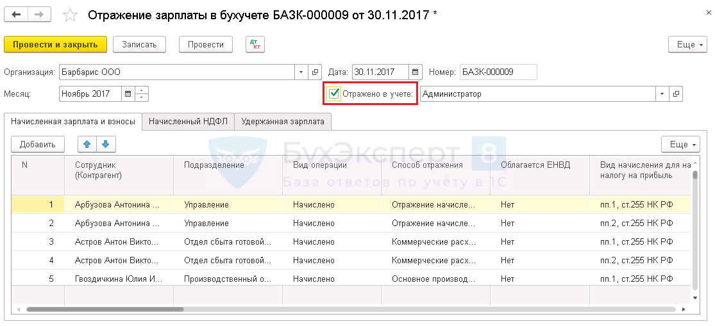Open the top Еще menu
The height and width of the screenshot is (326, 715).
(x=687, y=45)
